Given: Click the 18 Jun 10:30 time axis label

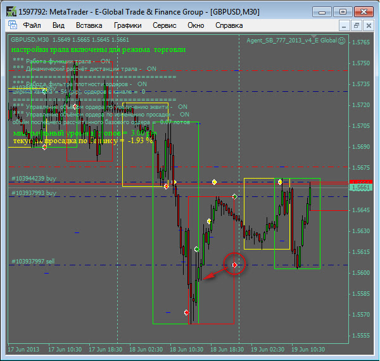Looking at the screenshot, I should tap(186, 350).
